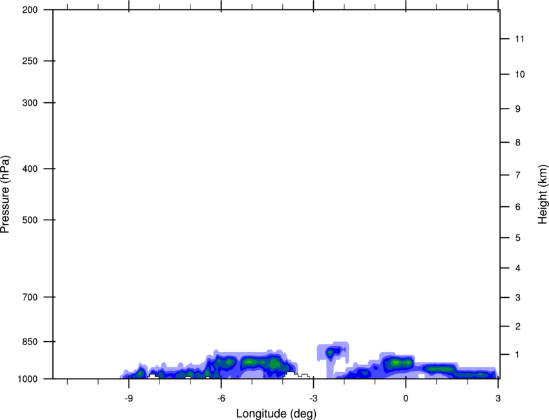Pick the 4 km height label
This screenshot has width=549, height=420.
[x=518, y=268]
